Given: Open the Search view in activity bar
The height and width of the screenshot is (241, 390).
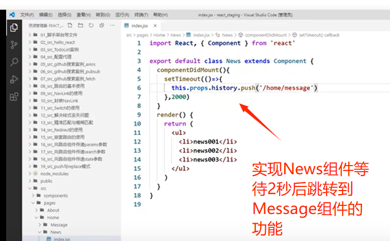Looking at the screenshot, I should 14,62.
